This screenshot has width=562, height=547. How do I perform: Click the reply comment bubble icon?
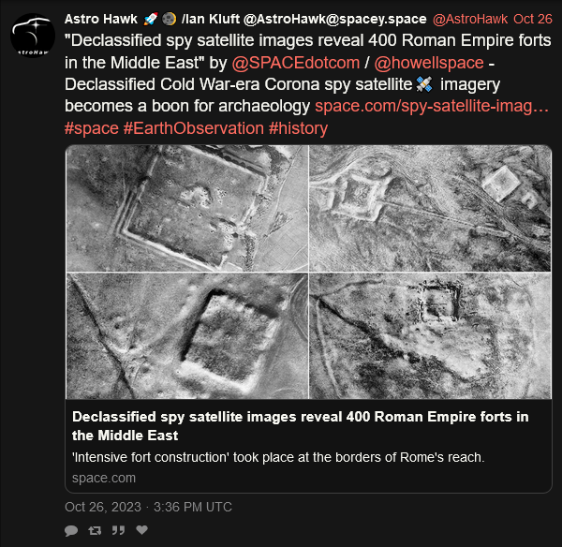[x=71, y=530]
